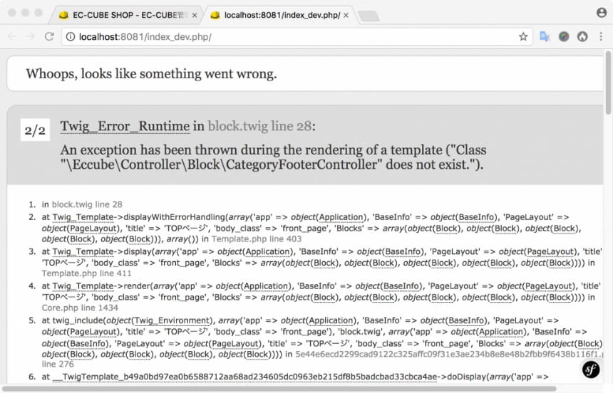
Task: Open the Chrome three-dot menu
Action: [601, 37]
